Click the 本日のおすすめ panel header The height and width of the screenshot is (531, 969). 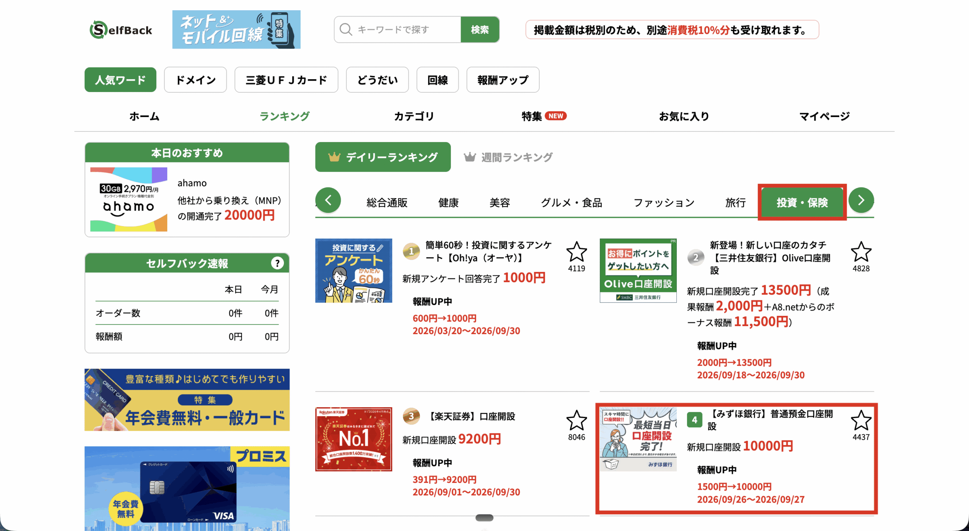point(187,153)
